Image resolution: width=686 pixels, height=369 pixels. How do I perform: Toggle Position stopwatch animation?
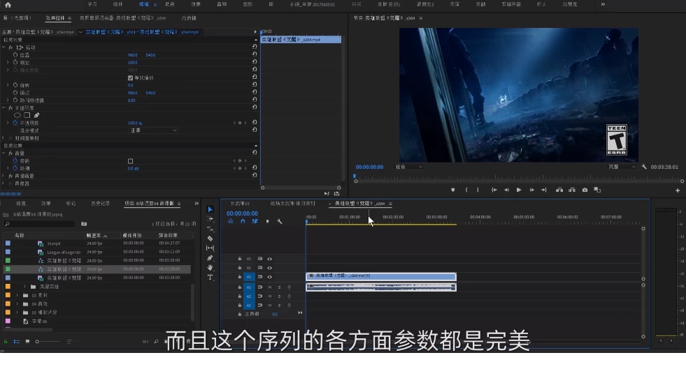click(15, 55)
